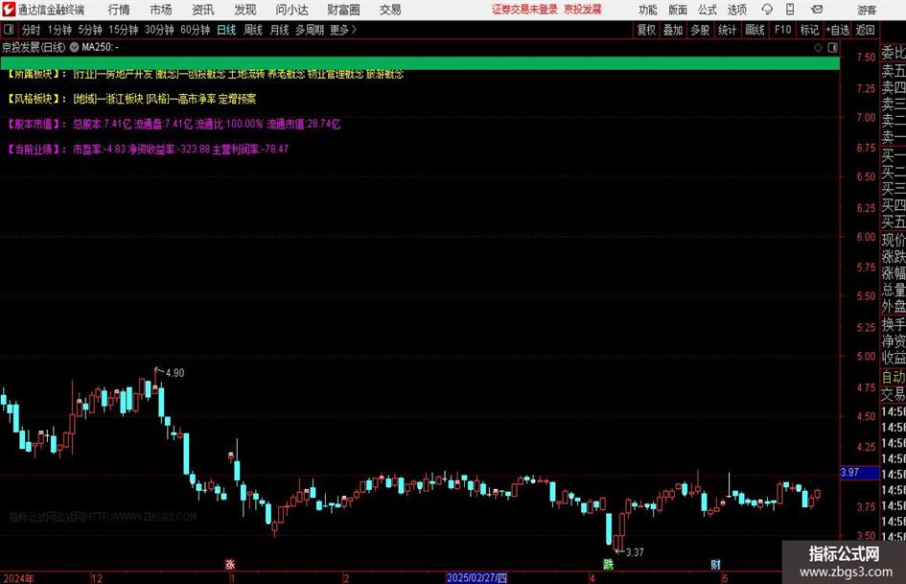Switch to the 月线 monthly tab
The height and width of the screenshot is (584, 906).
[x=279, y=30]
